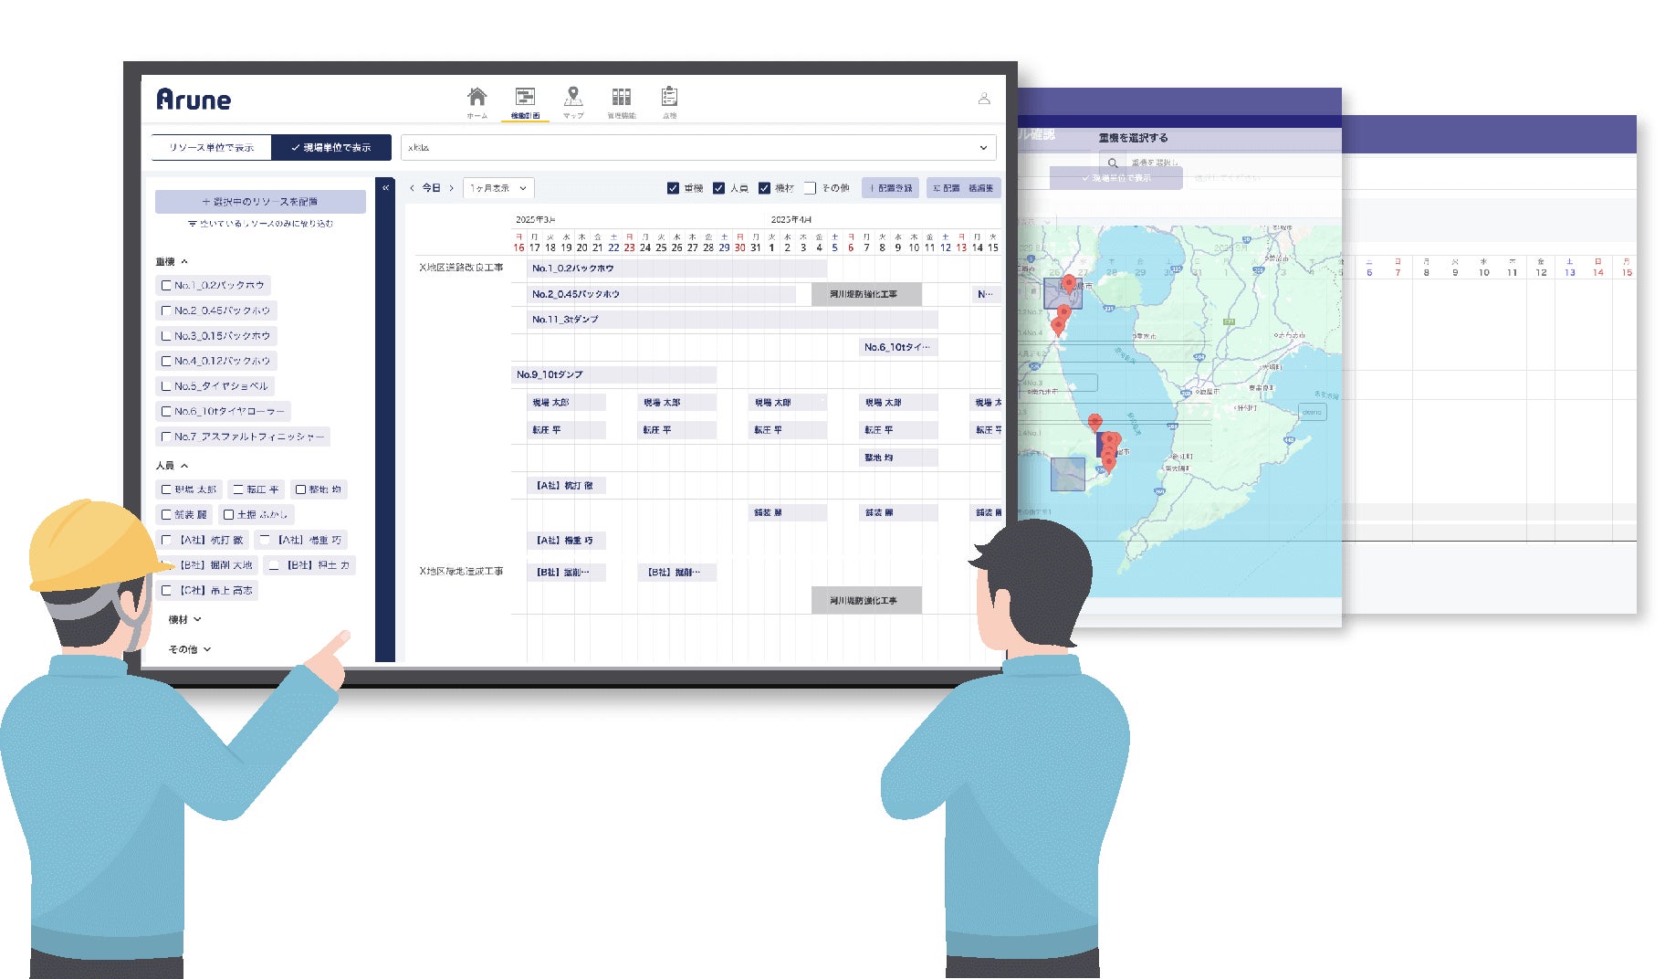Image resolution: width=1665 pixels, height=979 pixels.
Task: Click the search icon in the map window
Action: pos(1113,163)
